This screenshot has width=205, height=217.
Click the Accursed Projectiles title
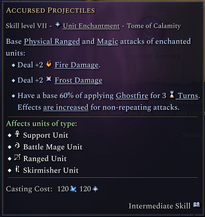tap(50, 11)
